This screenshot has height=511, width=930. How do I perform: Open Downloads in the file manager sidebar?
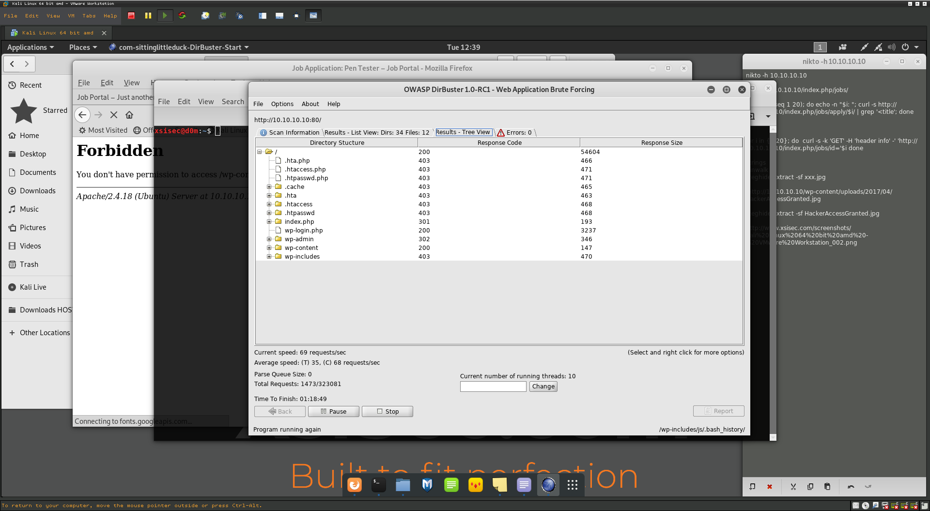[37, 191]
